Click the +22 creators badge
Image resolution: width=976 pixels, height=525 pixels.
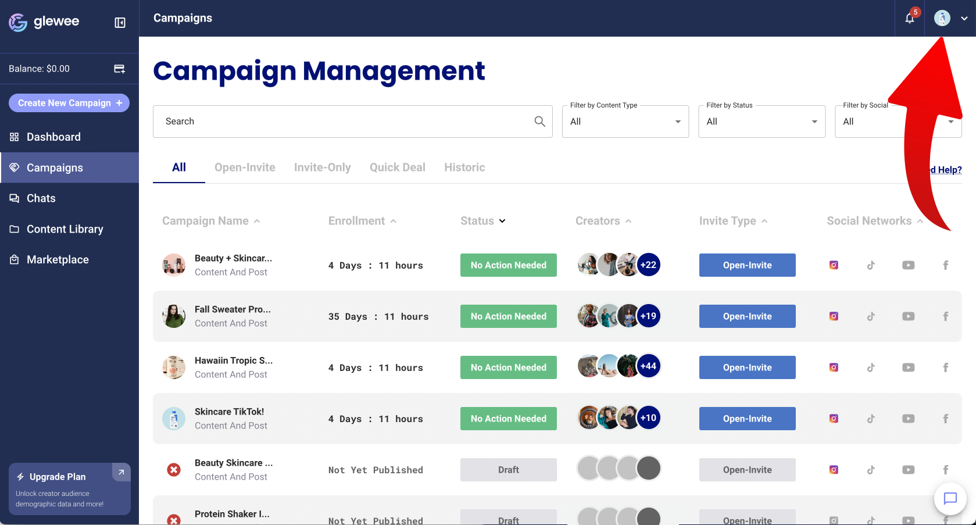coord(648,265)
